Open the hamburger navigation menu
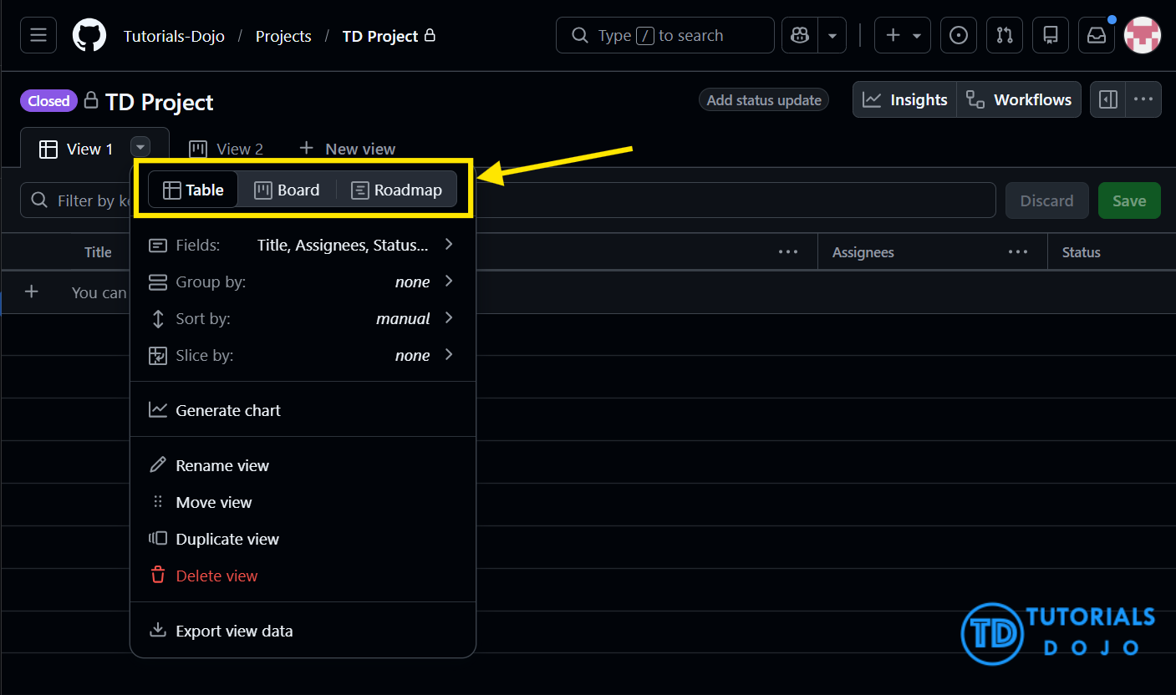The image size is (1176, 695). (x=38, y=35)
